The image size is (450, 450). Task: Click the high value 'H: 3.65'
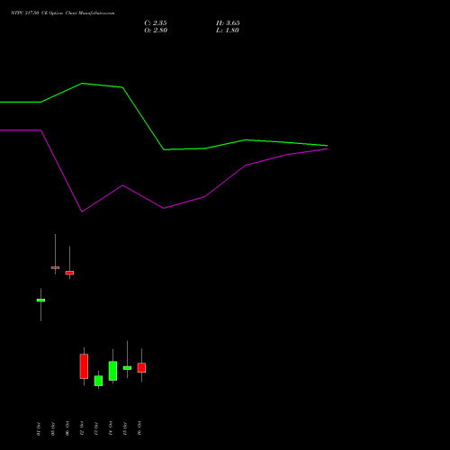tap(228, 23)
